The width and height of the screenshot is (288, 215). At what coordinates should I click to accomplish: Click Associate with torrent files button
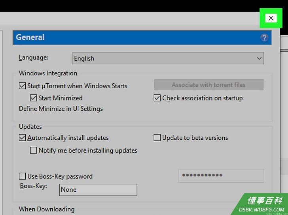208,85
